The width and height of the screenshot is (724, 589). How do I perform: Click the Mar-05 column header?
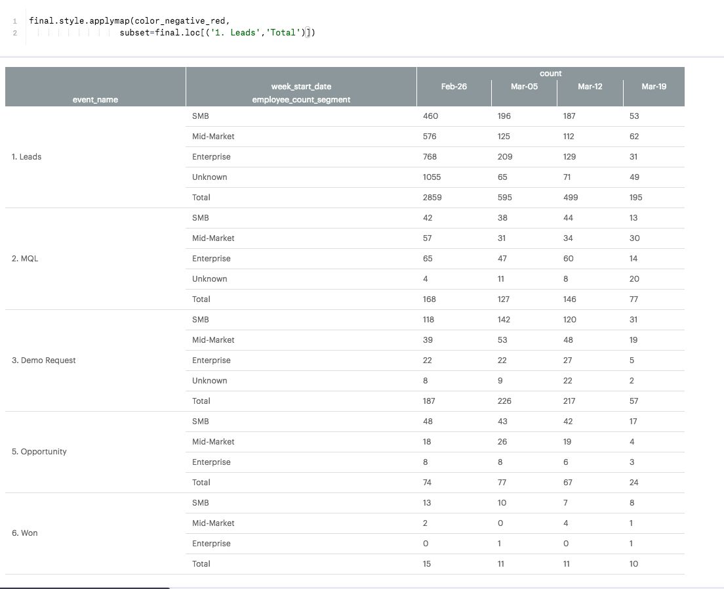524,87
